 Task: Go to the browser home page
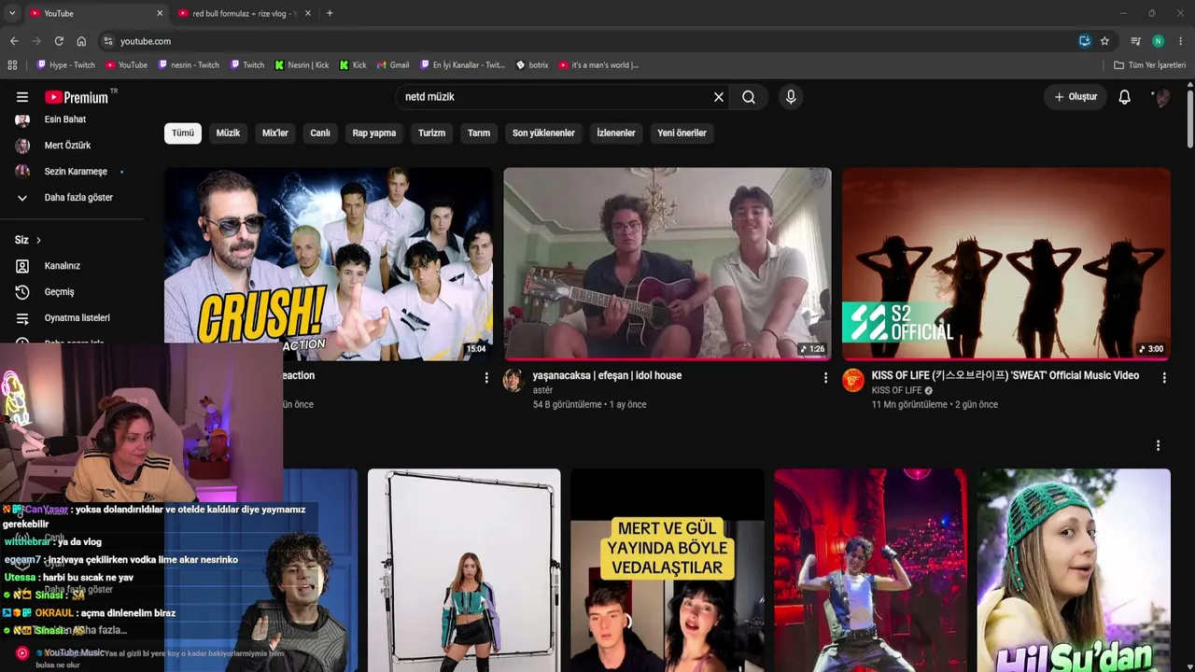coord(81,41)
